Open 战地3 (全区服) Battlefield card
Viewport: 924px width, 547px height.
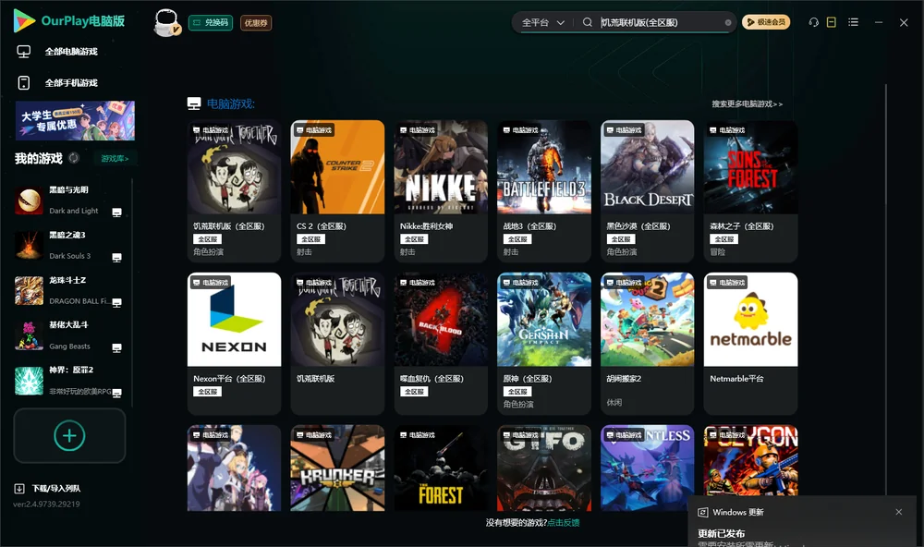544,191
